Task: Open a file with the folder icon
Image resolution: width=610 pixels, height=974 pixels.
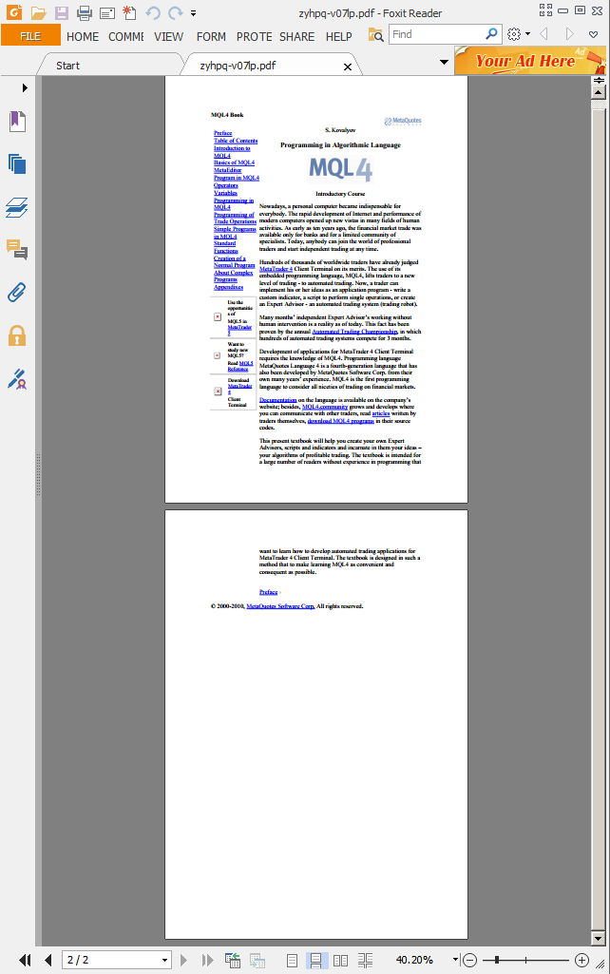Action: 39,12
